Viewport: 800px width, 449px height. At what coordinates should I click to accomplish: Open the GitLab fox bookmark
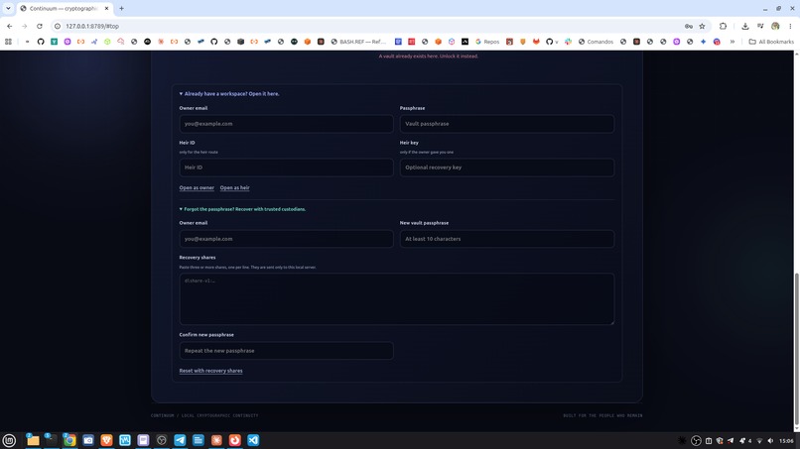tap(536, 42)
